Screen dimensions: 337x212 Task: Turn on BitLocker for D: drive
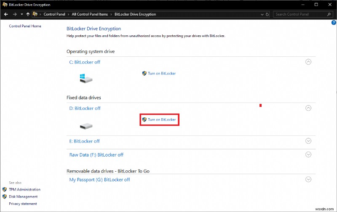[162, 119]
